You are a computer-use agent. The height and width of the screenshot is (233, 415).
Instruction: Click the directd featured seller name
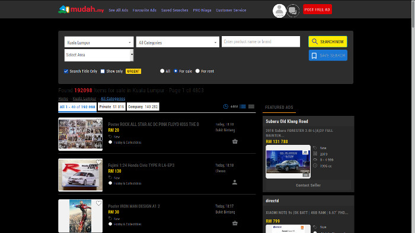click(272, 201)
